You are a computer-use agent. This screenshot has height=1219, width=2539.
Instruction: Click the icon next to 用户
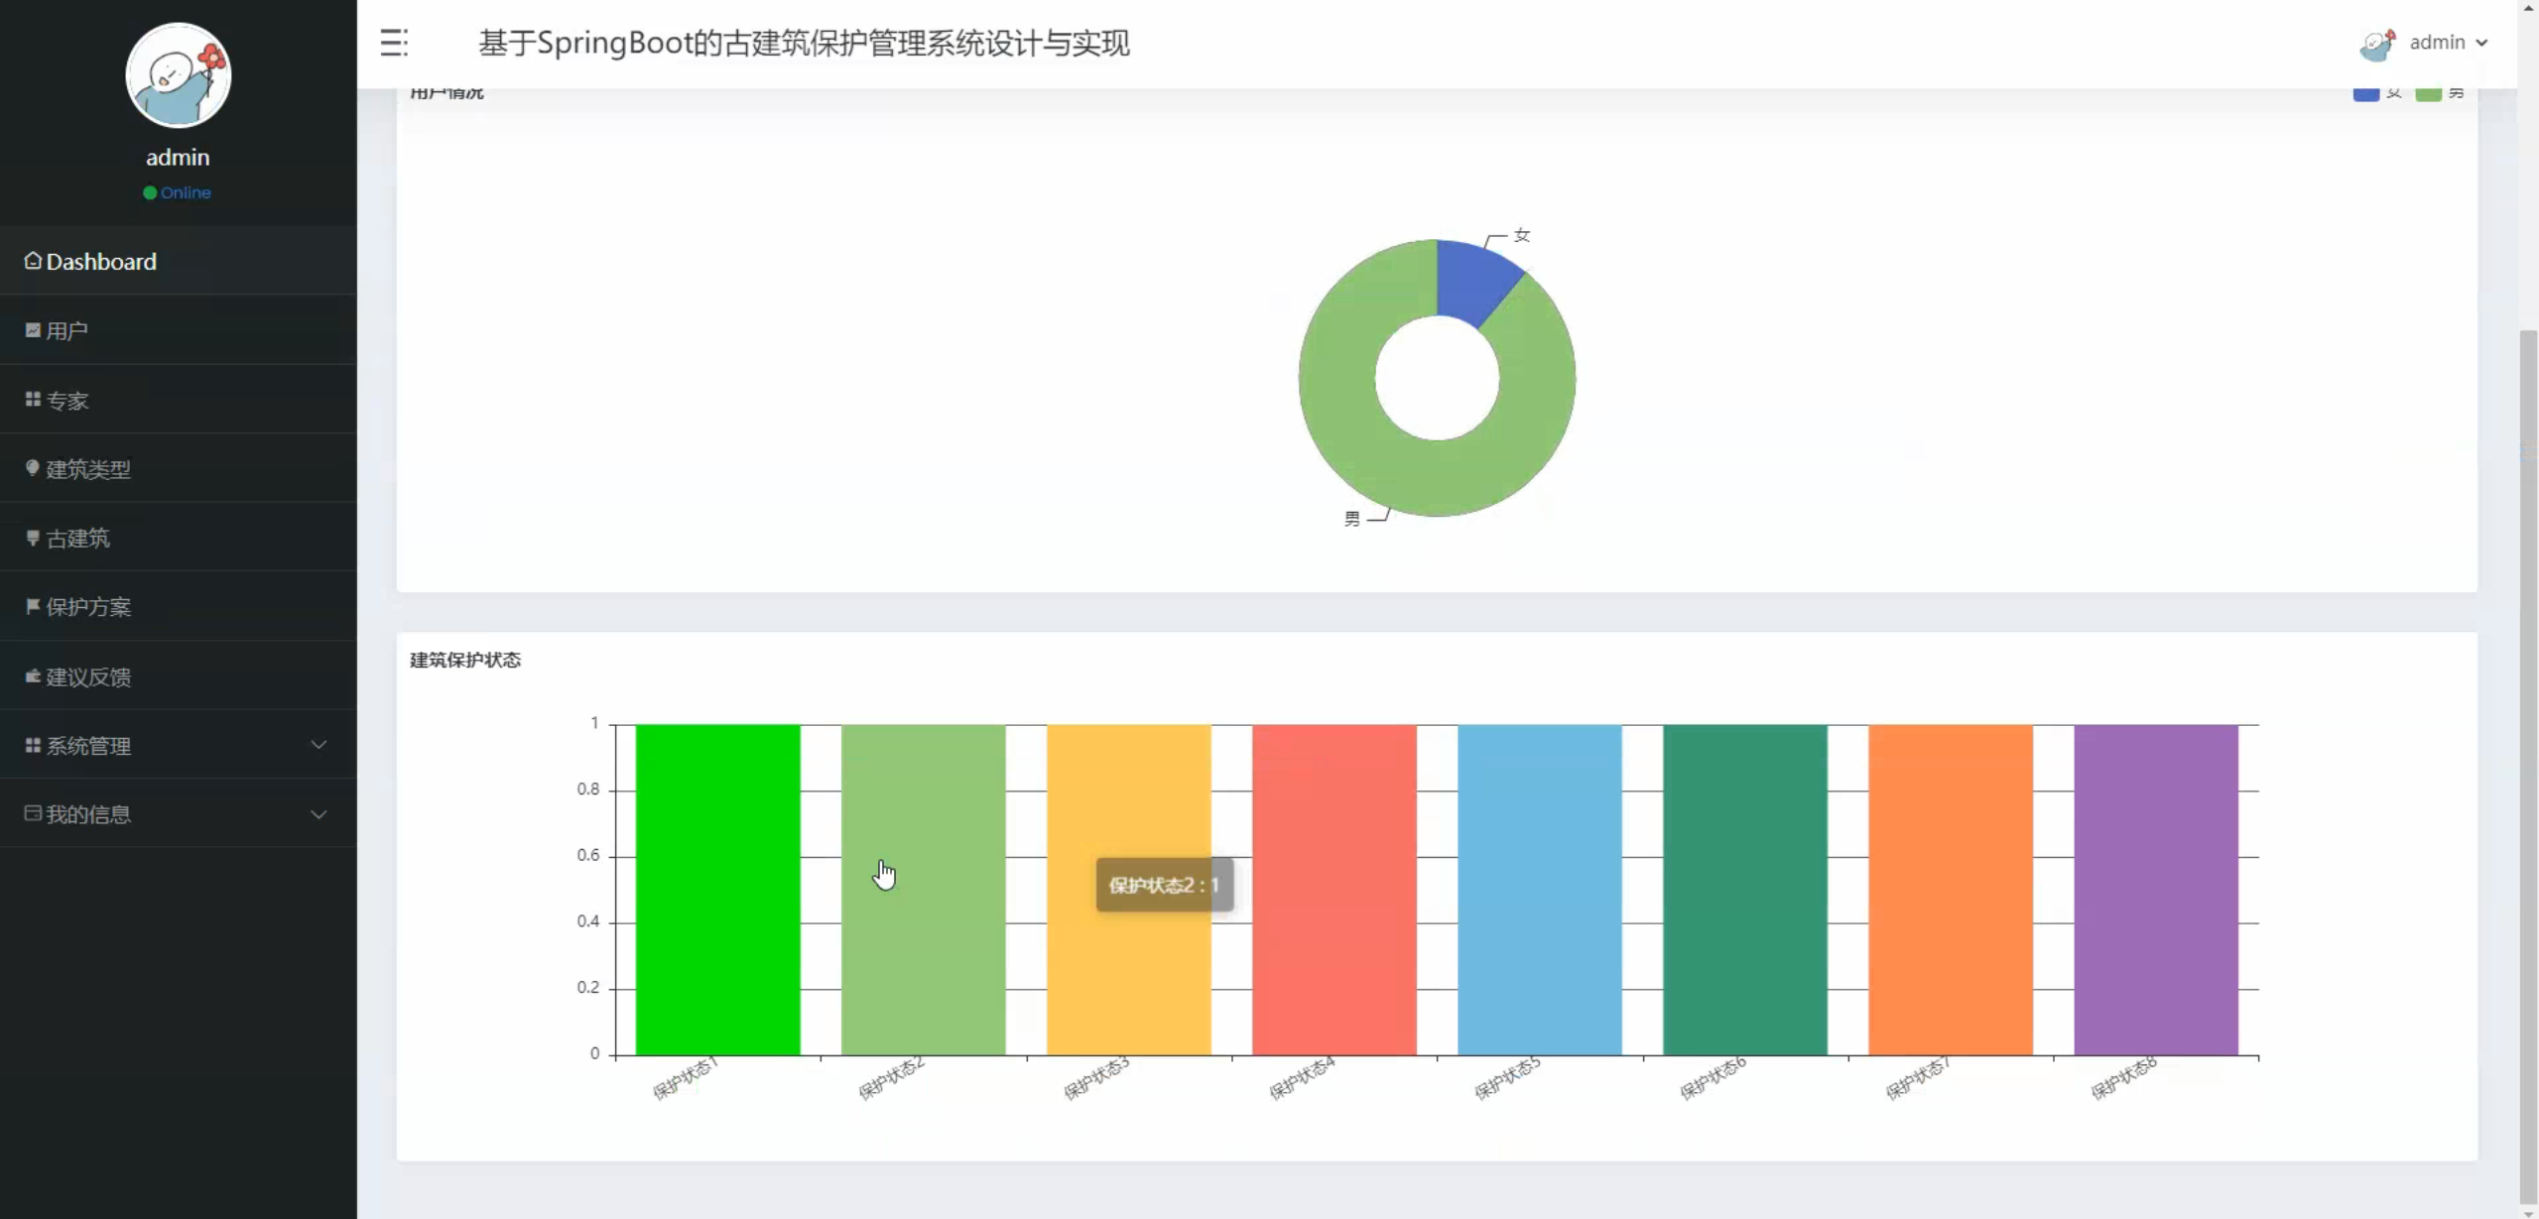(x=33, y=330)
